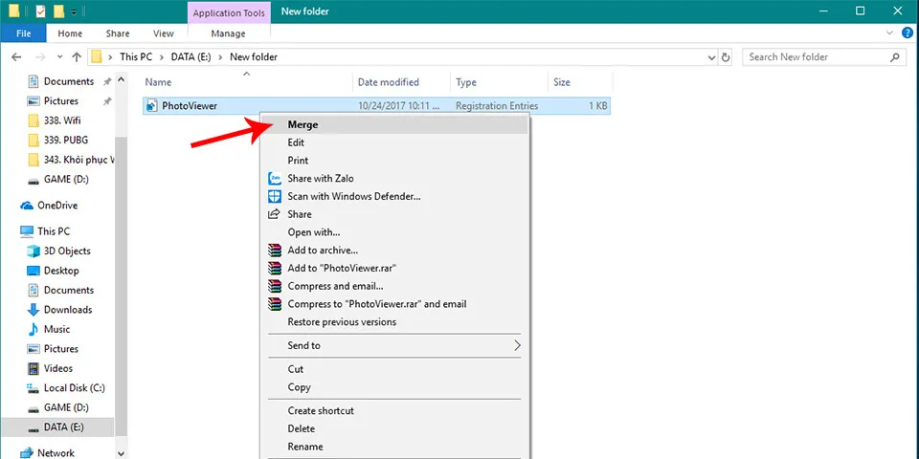The width and height of the screenshot is (919, 459).
Task: Click the PhotoViewer registry file icon
Action: 152,106
